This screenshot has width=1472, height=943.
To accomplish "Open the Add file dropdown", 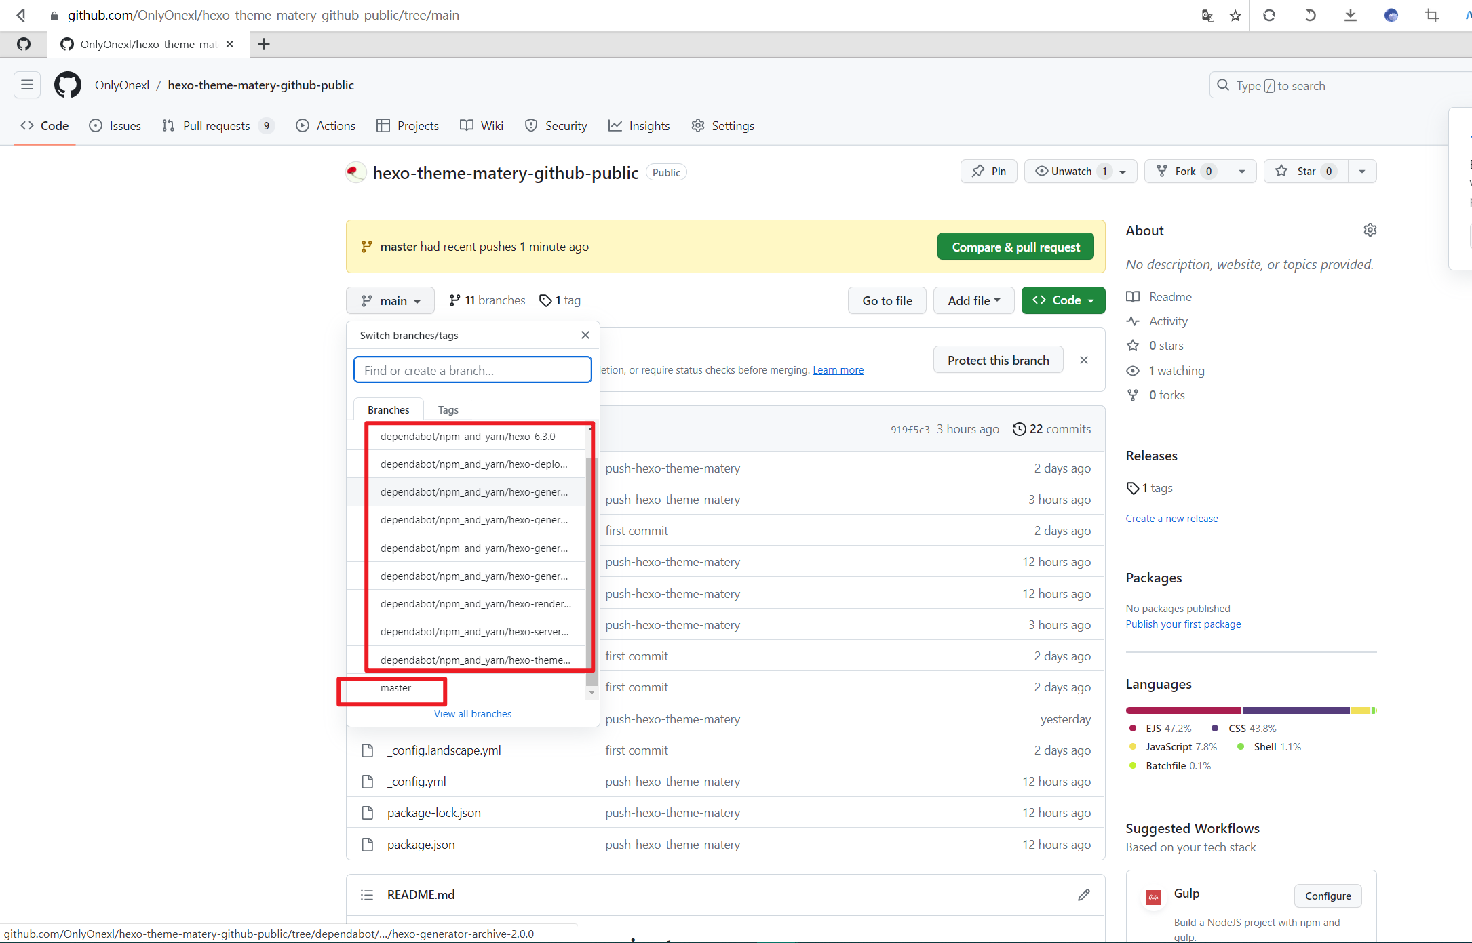I will [x=974, y=300].
